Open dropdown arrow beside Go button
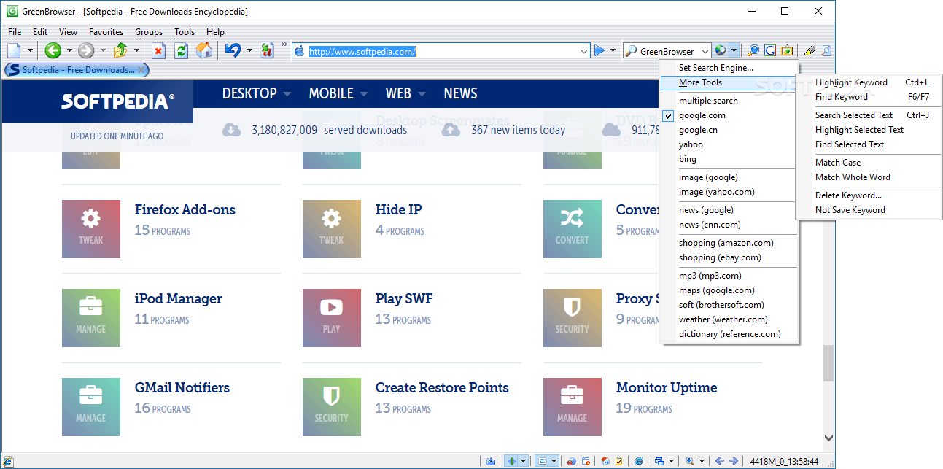Viewport: 943px width, 469px height. click(613, 50)
